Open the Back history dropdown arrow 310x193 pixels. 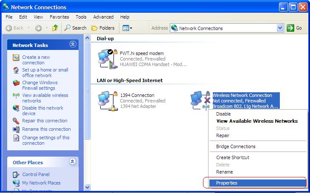pyautogui.click(x=29, y=28)
